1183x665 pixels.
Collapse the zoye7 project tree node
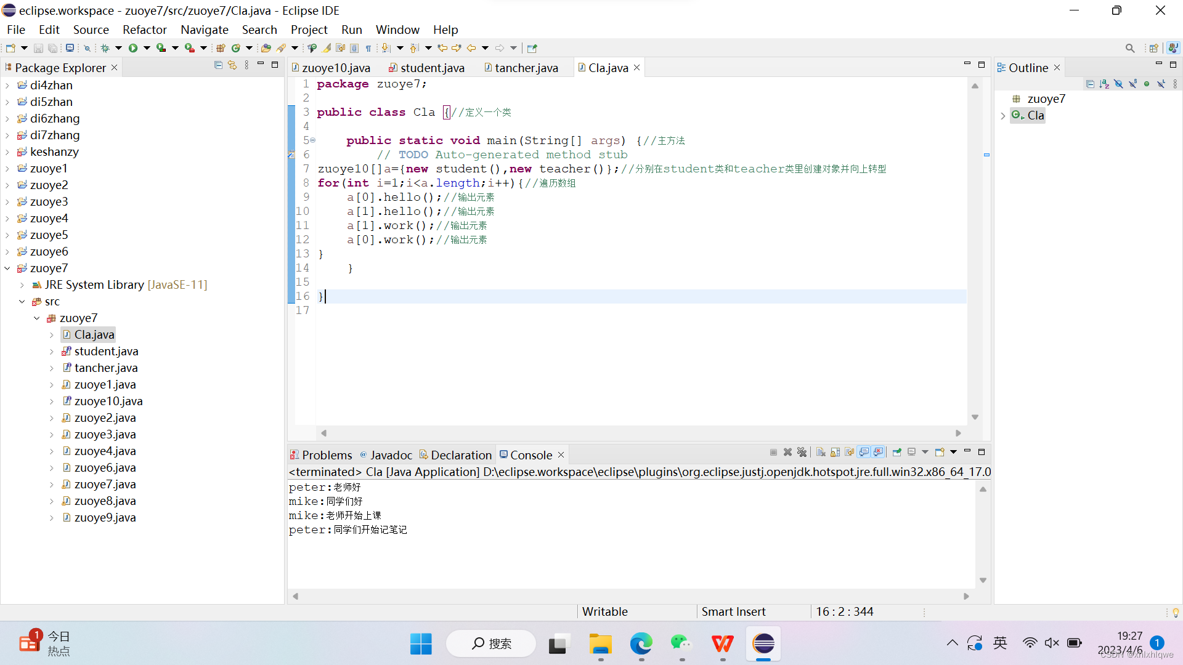7,268
